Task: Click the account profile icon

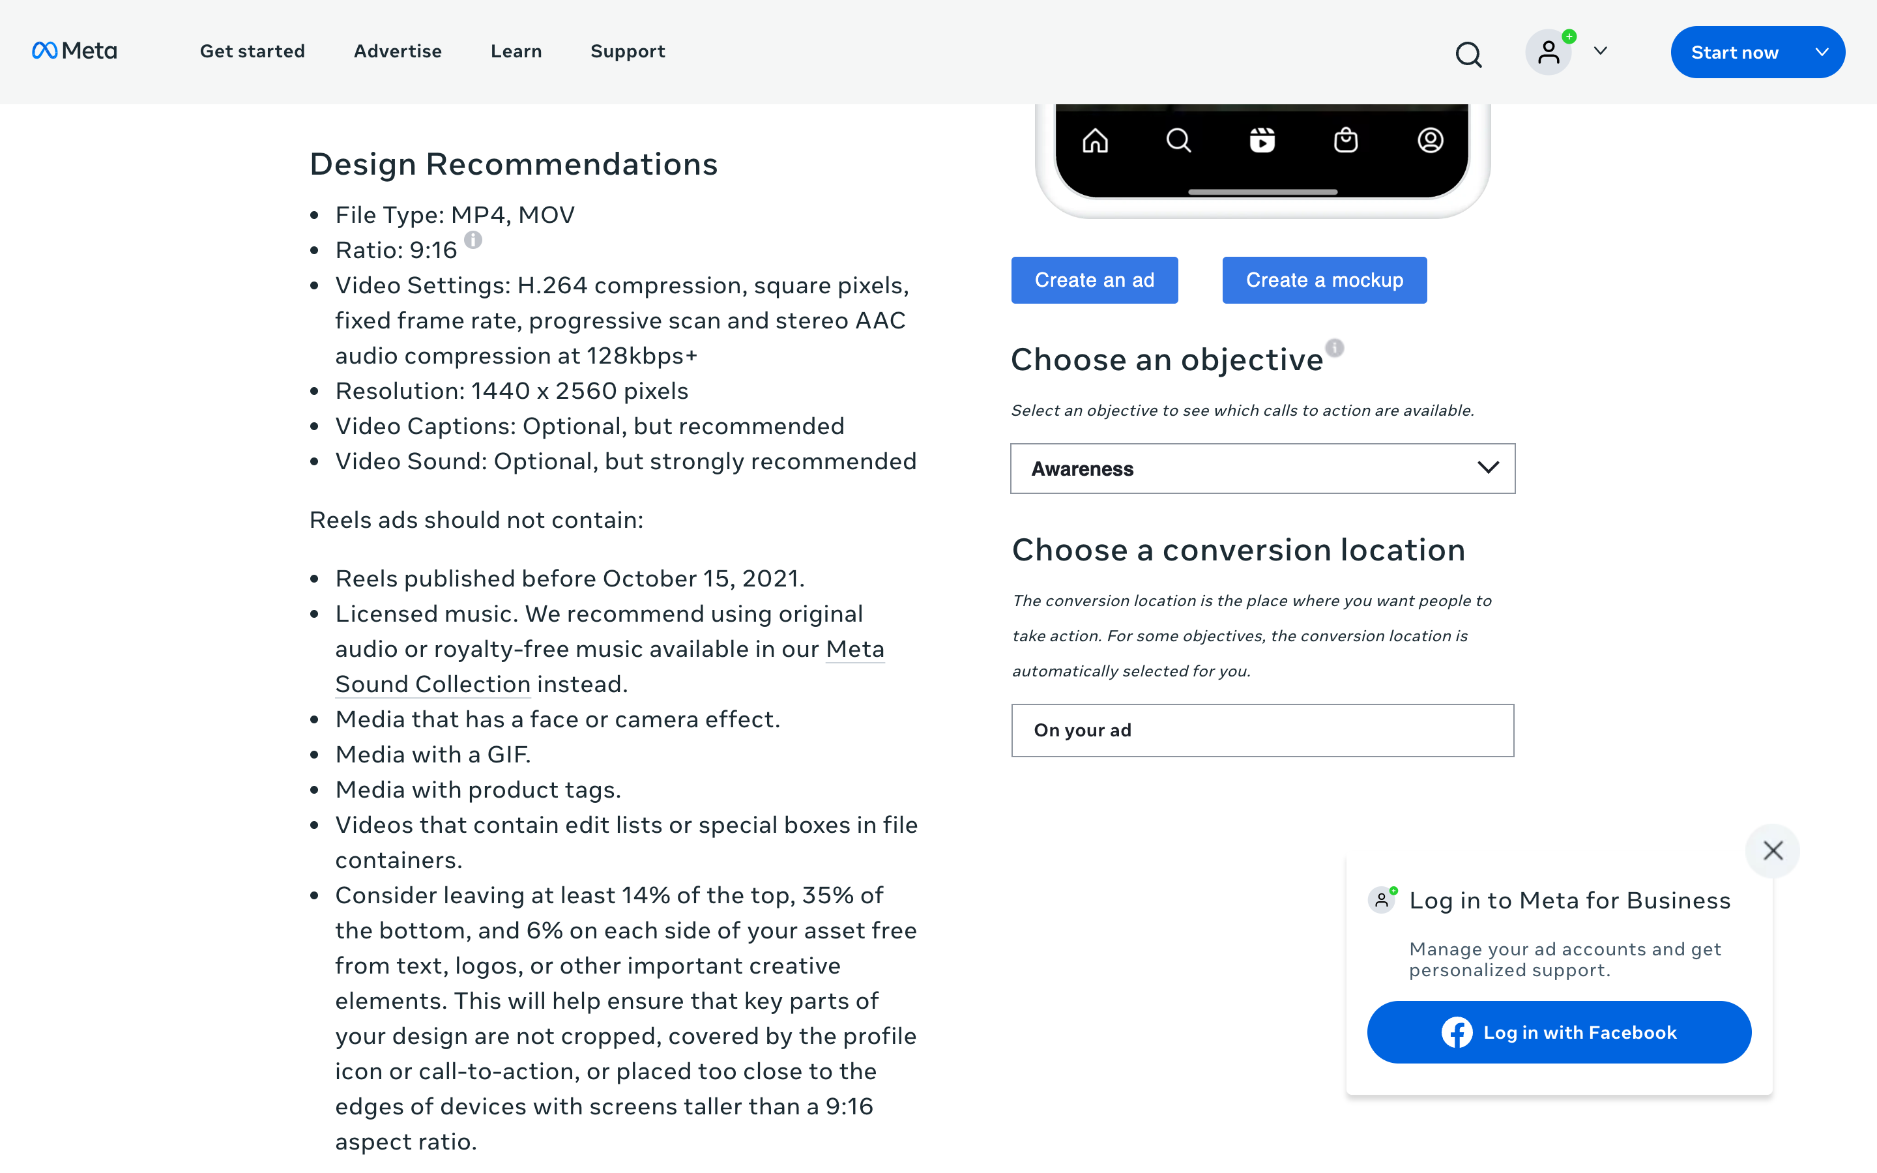Action: tap(1549, 52)
